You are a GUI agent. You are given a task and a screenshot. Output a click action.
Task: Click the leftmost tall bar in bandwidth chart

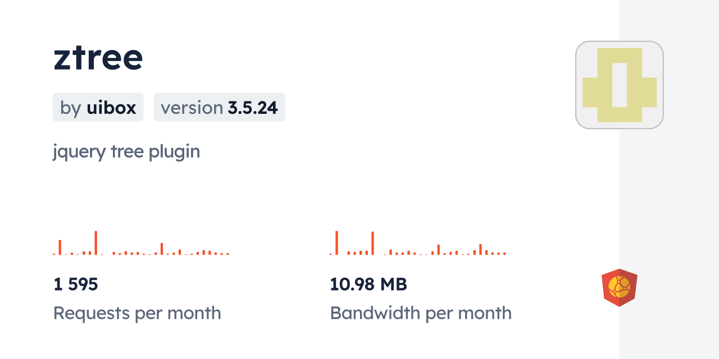[x=336, y=242]
